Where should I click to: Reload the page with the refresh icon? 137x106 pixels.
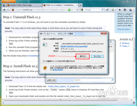77,10
